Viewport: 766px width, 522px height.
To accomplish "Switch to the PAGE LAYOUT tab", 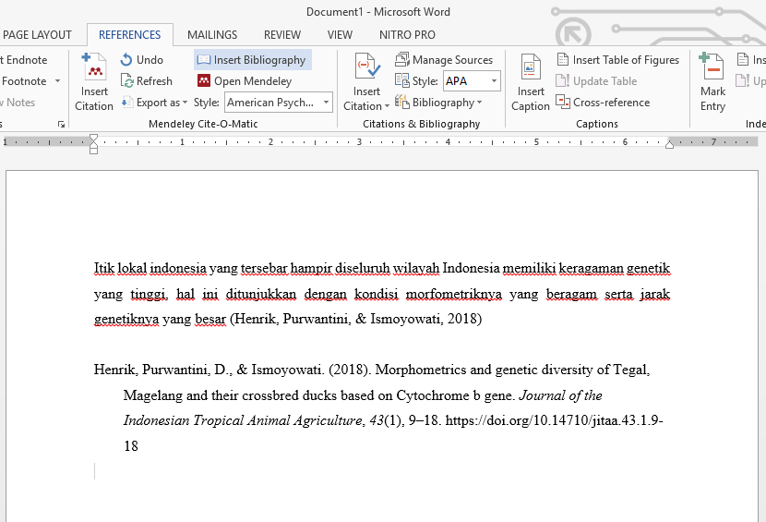I will (x=37, y=35).
